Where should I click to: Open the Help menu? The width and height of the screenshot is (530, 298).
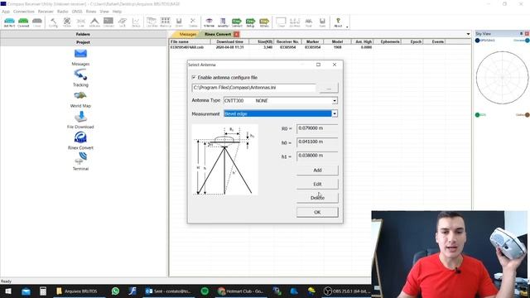(x=117, y=12)
